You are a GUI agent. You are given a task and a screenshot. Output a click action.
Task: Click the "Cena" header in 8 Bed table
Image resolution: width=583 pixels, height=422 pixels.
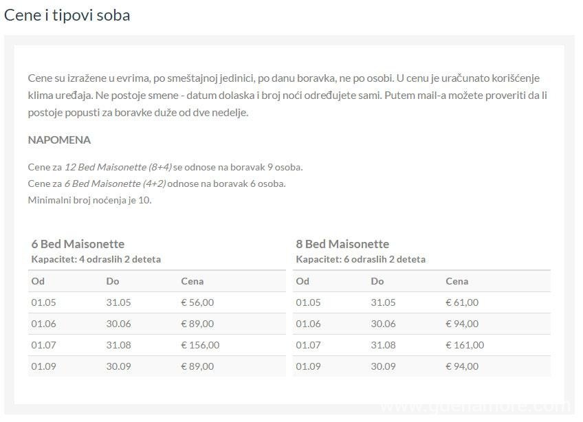pyautogui.click(x=457, y=281)
